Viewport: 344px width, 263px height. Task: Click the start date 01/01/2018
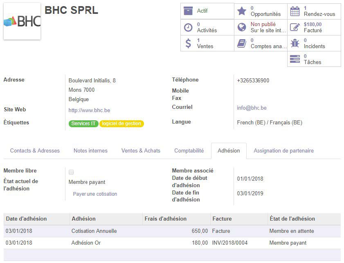(x=250, y=179)
